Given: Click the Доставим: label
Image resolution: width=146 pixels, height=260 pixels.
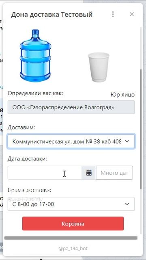Looking at the screenshot, I should click(x=21, y=128).
